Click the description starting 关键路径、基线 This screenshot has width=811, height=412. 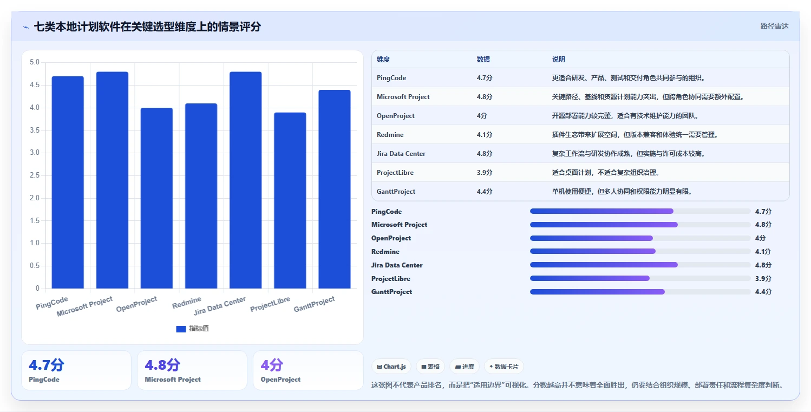click(x=648, y=97)
